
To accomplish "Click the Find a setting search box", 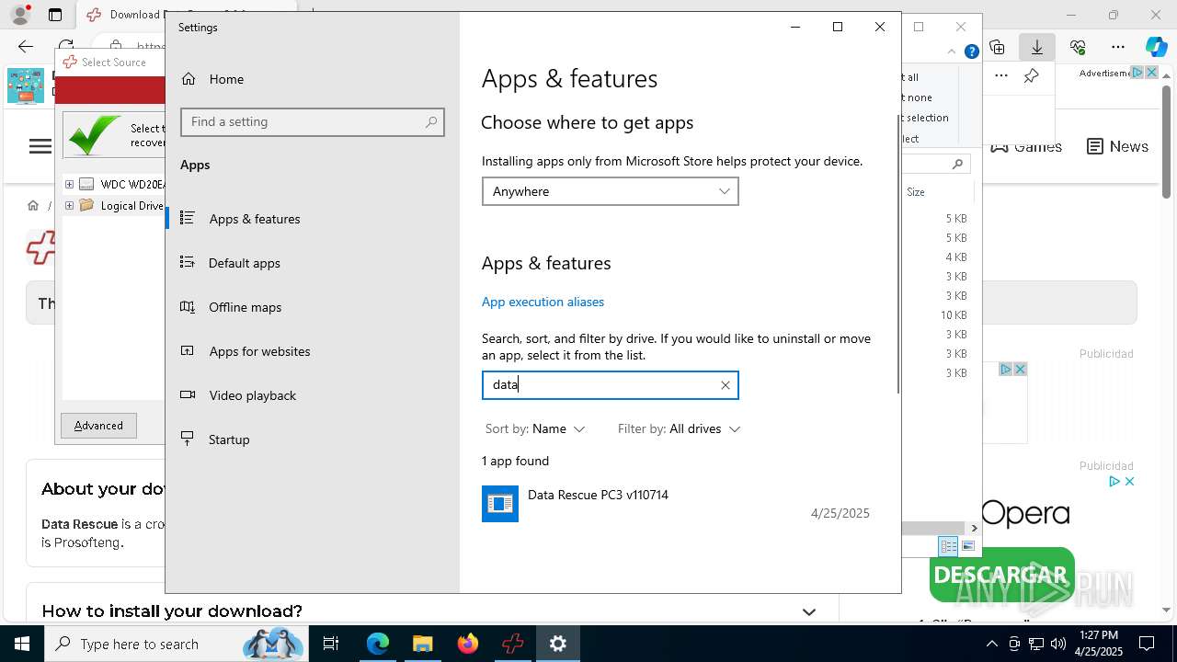I will pyautogui.click(x=313, y=121).
